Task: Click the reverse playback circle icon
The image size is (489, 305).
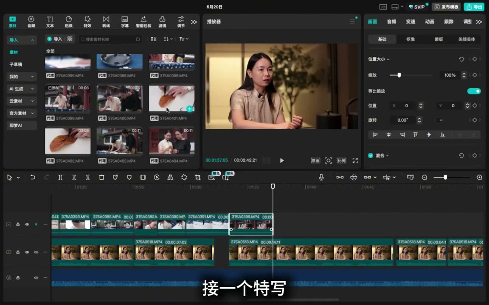Action: [157, 177]
